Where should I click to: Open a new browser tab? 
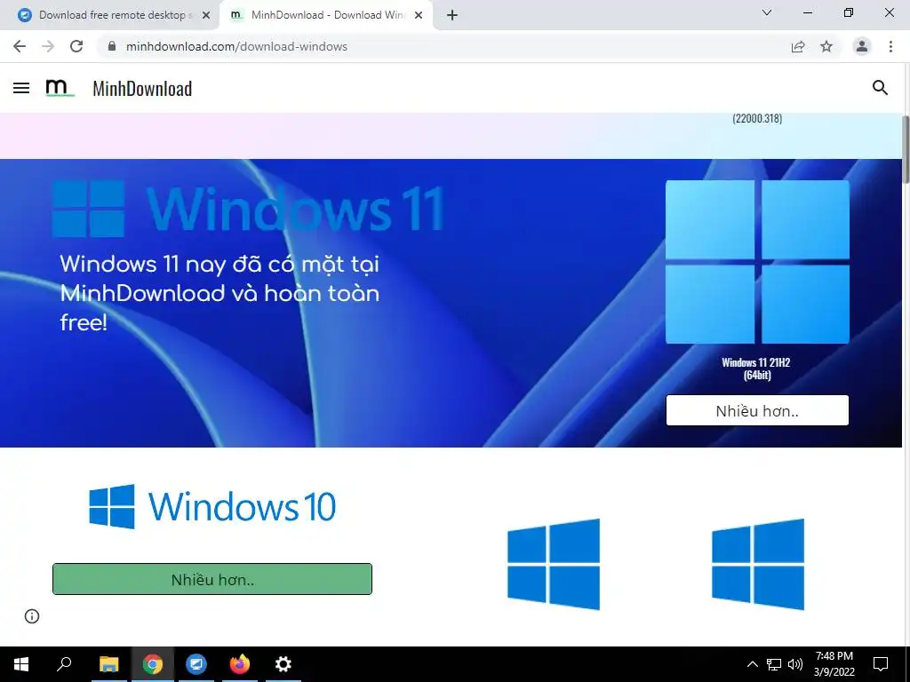[452, 16]
